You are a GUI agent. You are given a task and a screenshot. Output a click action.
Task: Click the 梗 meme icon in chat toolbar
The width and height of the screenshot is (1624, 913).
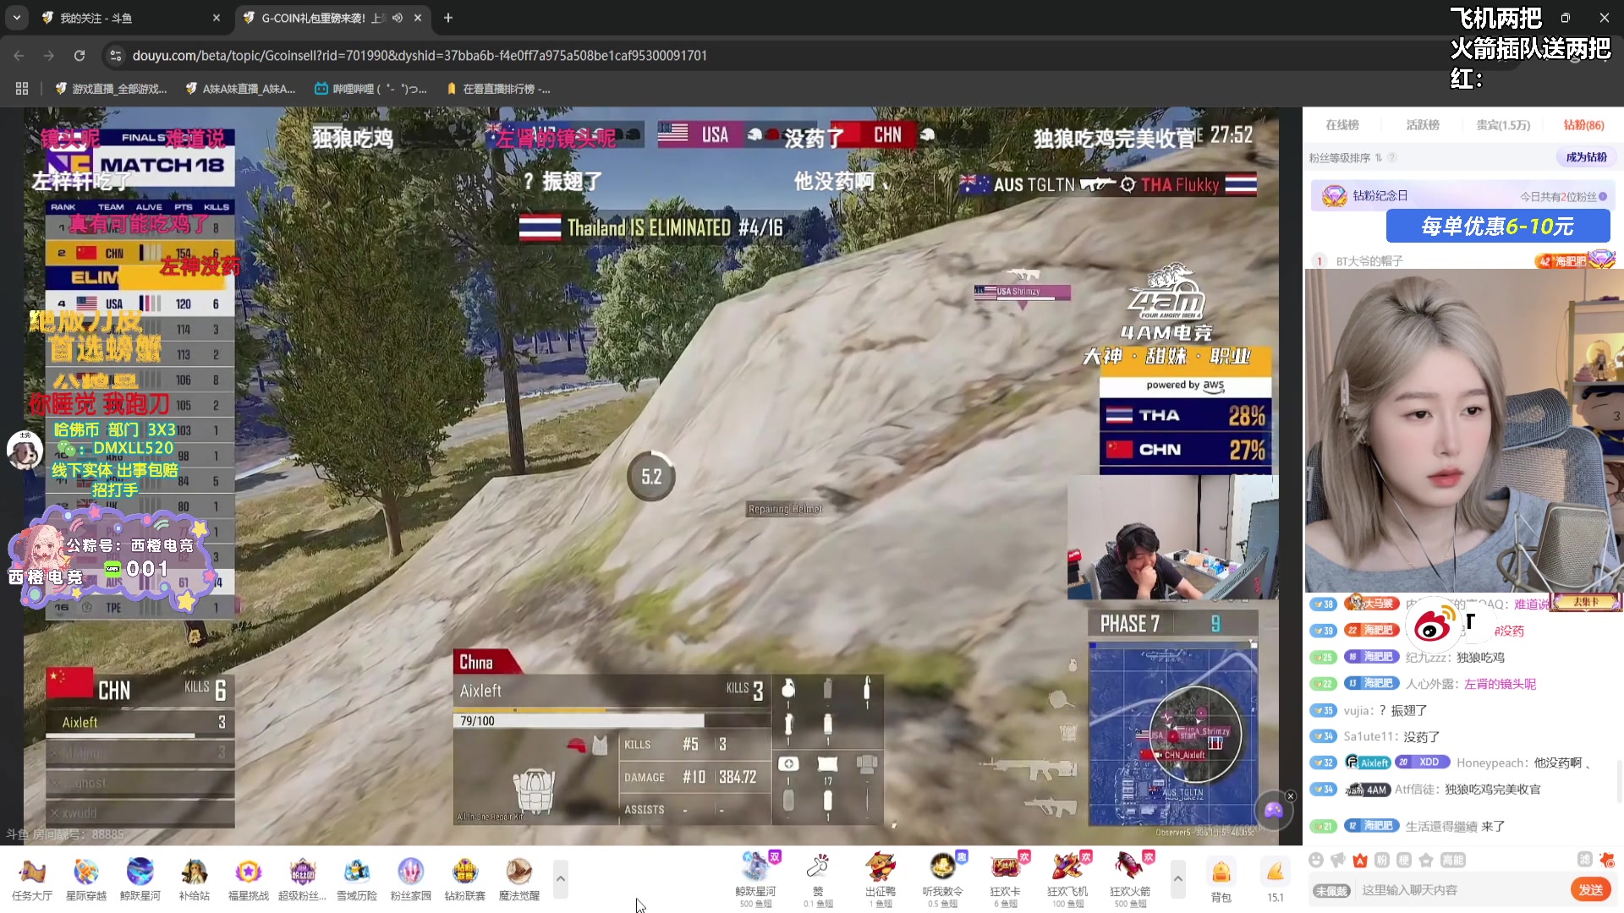coord(1403,860)
